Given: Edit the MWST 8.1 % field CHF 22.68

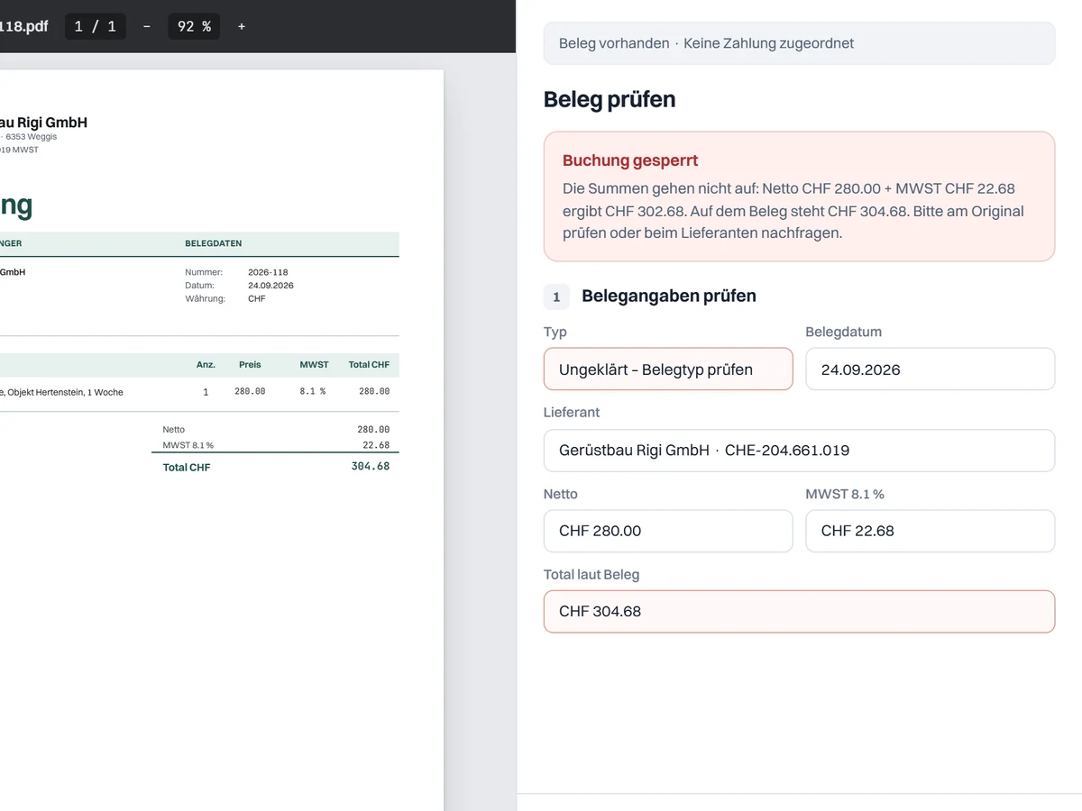Looking at the screenshot, I should (x=930, y=531).
